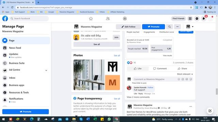Add a sticker to the comment
The height and width of the screenshot is (122, 218).
(x=191, y=79)
